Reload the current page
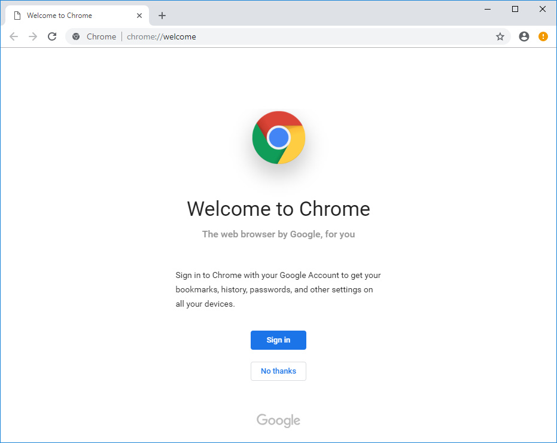Screen dimensions: 557x443 [52, 36]
